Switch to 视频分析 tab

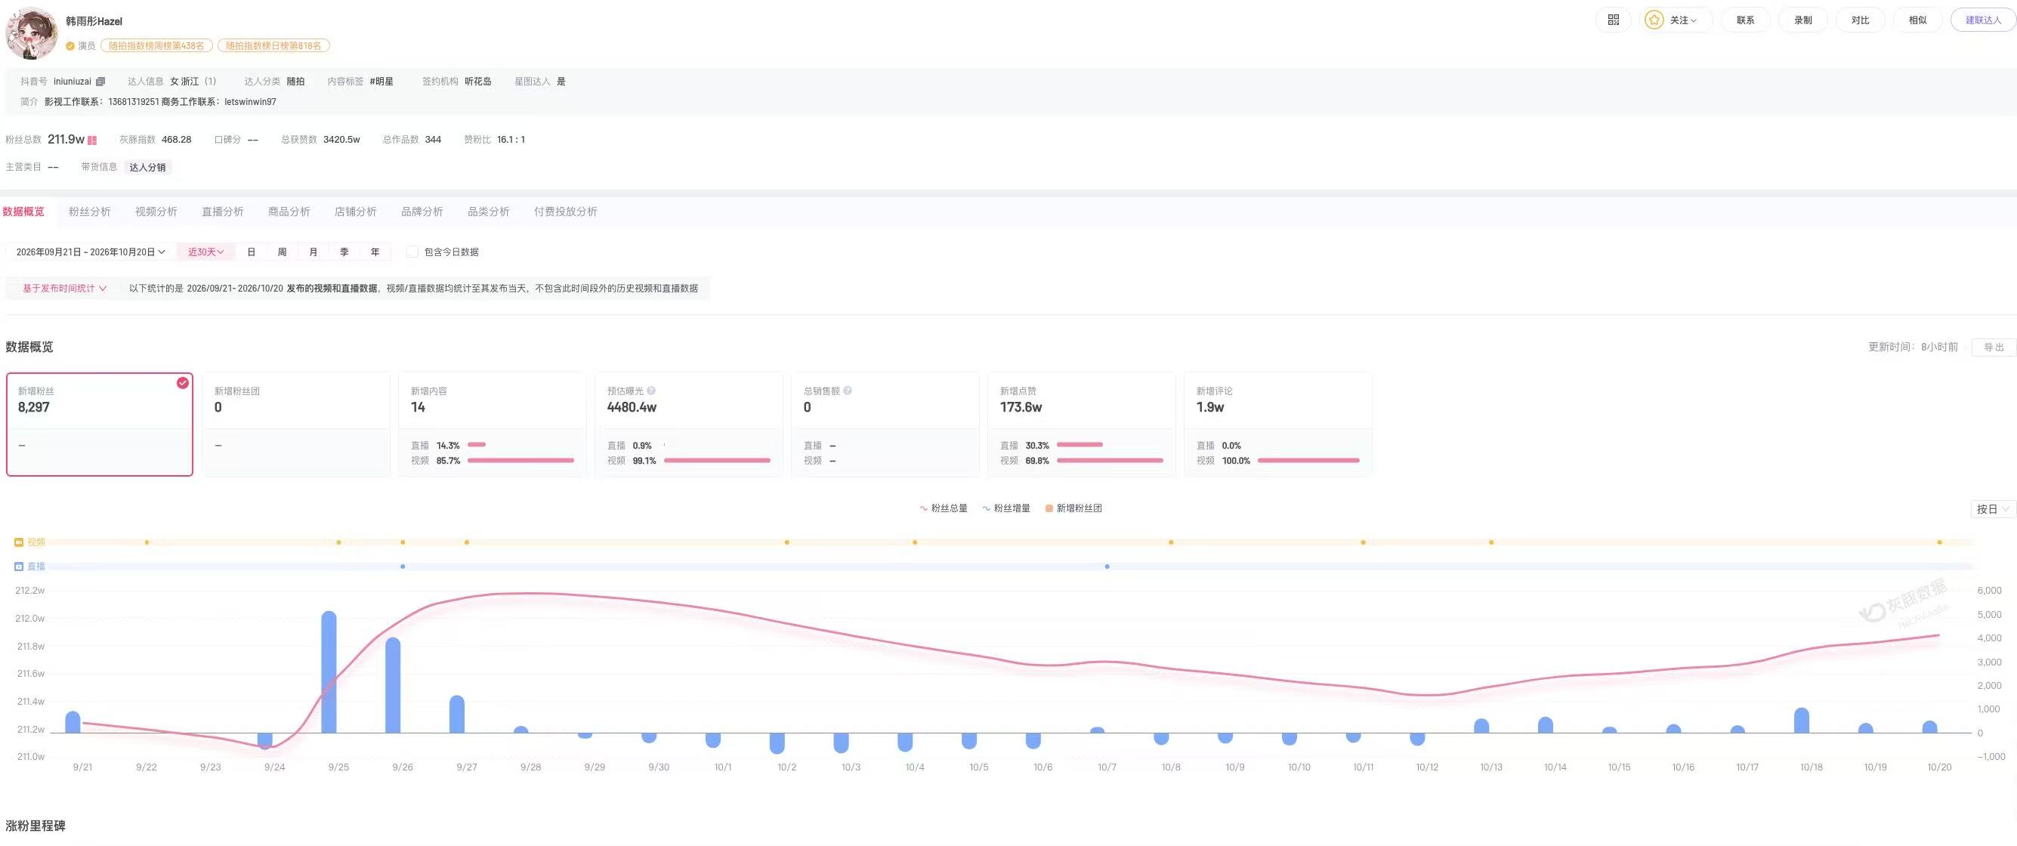coord(156,211)
